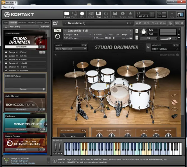The image size is (187, 167).
Task: Click the Purge toolbar icon
Action: tap(130, 15)
